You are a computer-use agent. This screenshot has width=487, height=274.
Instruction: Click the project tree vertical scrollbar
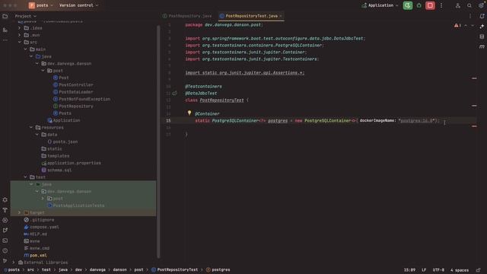click(x=158, y=142)
